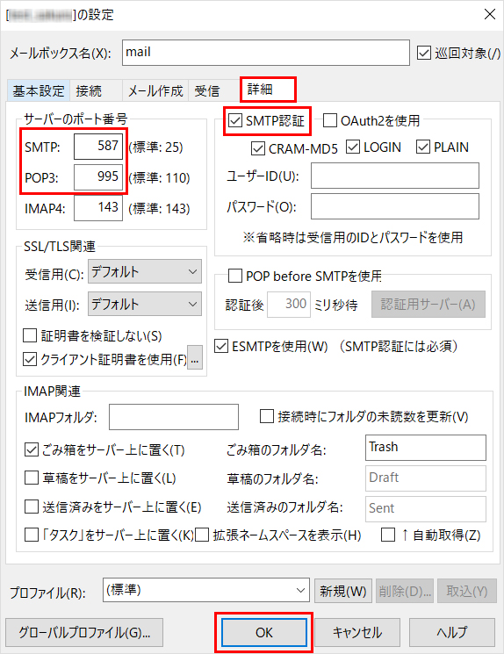Expand the プロファイル combo box

(x=206, y=590)
